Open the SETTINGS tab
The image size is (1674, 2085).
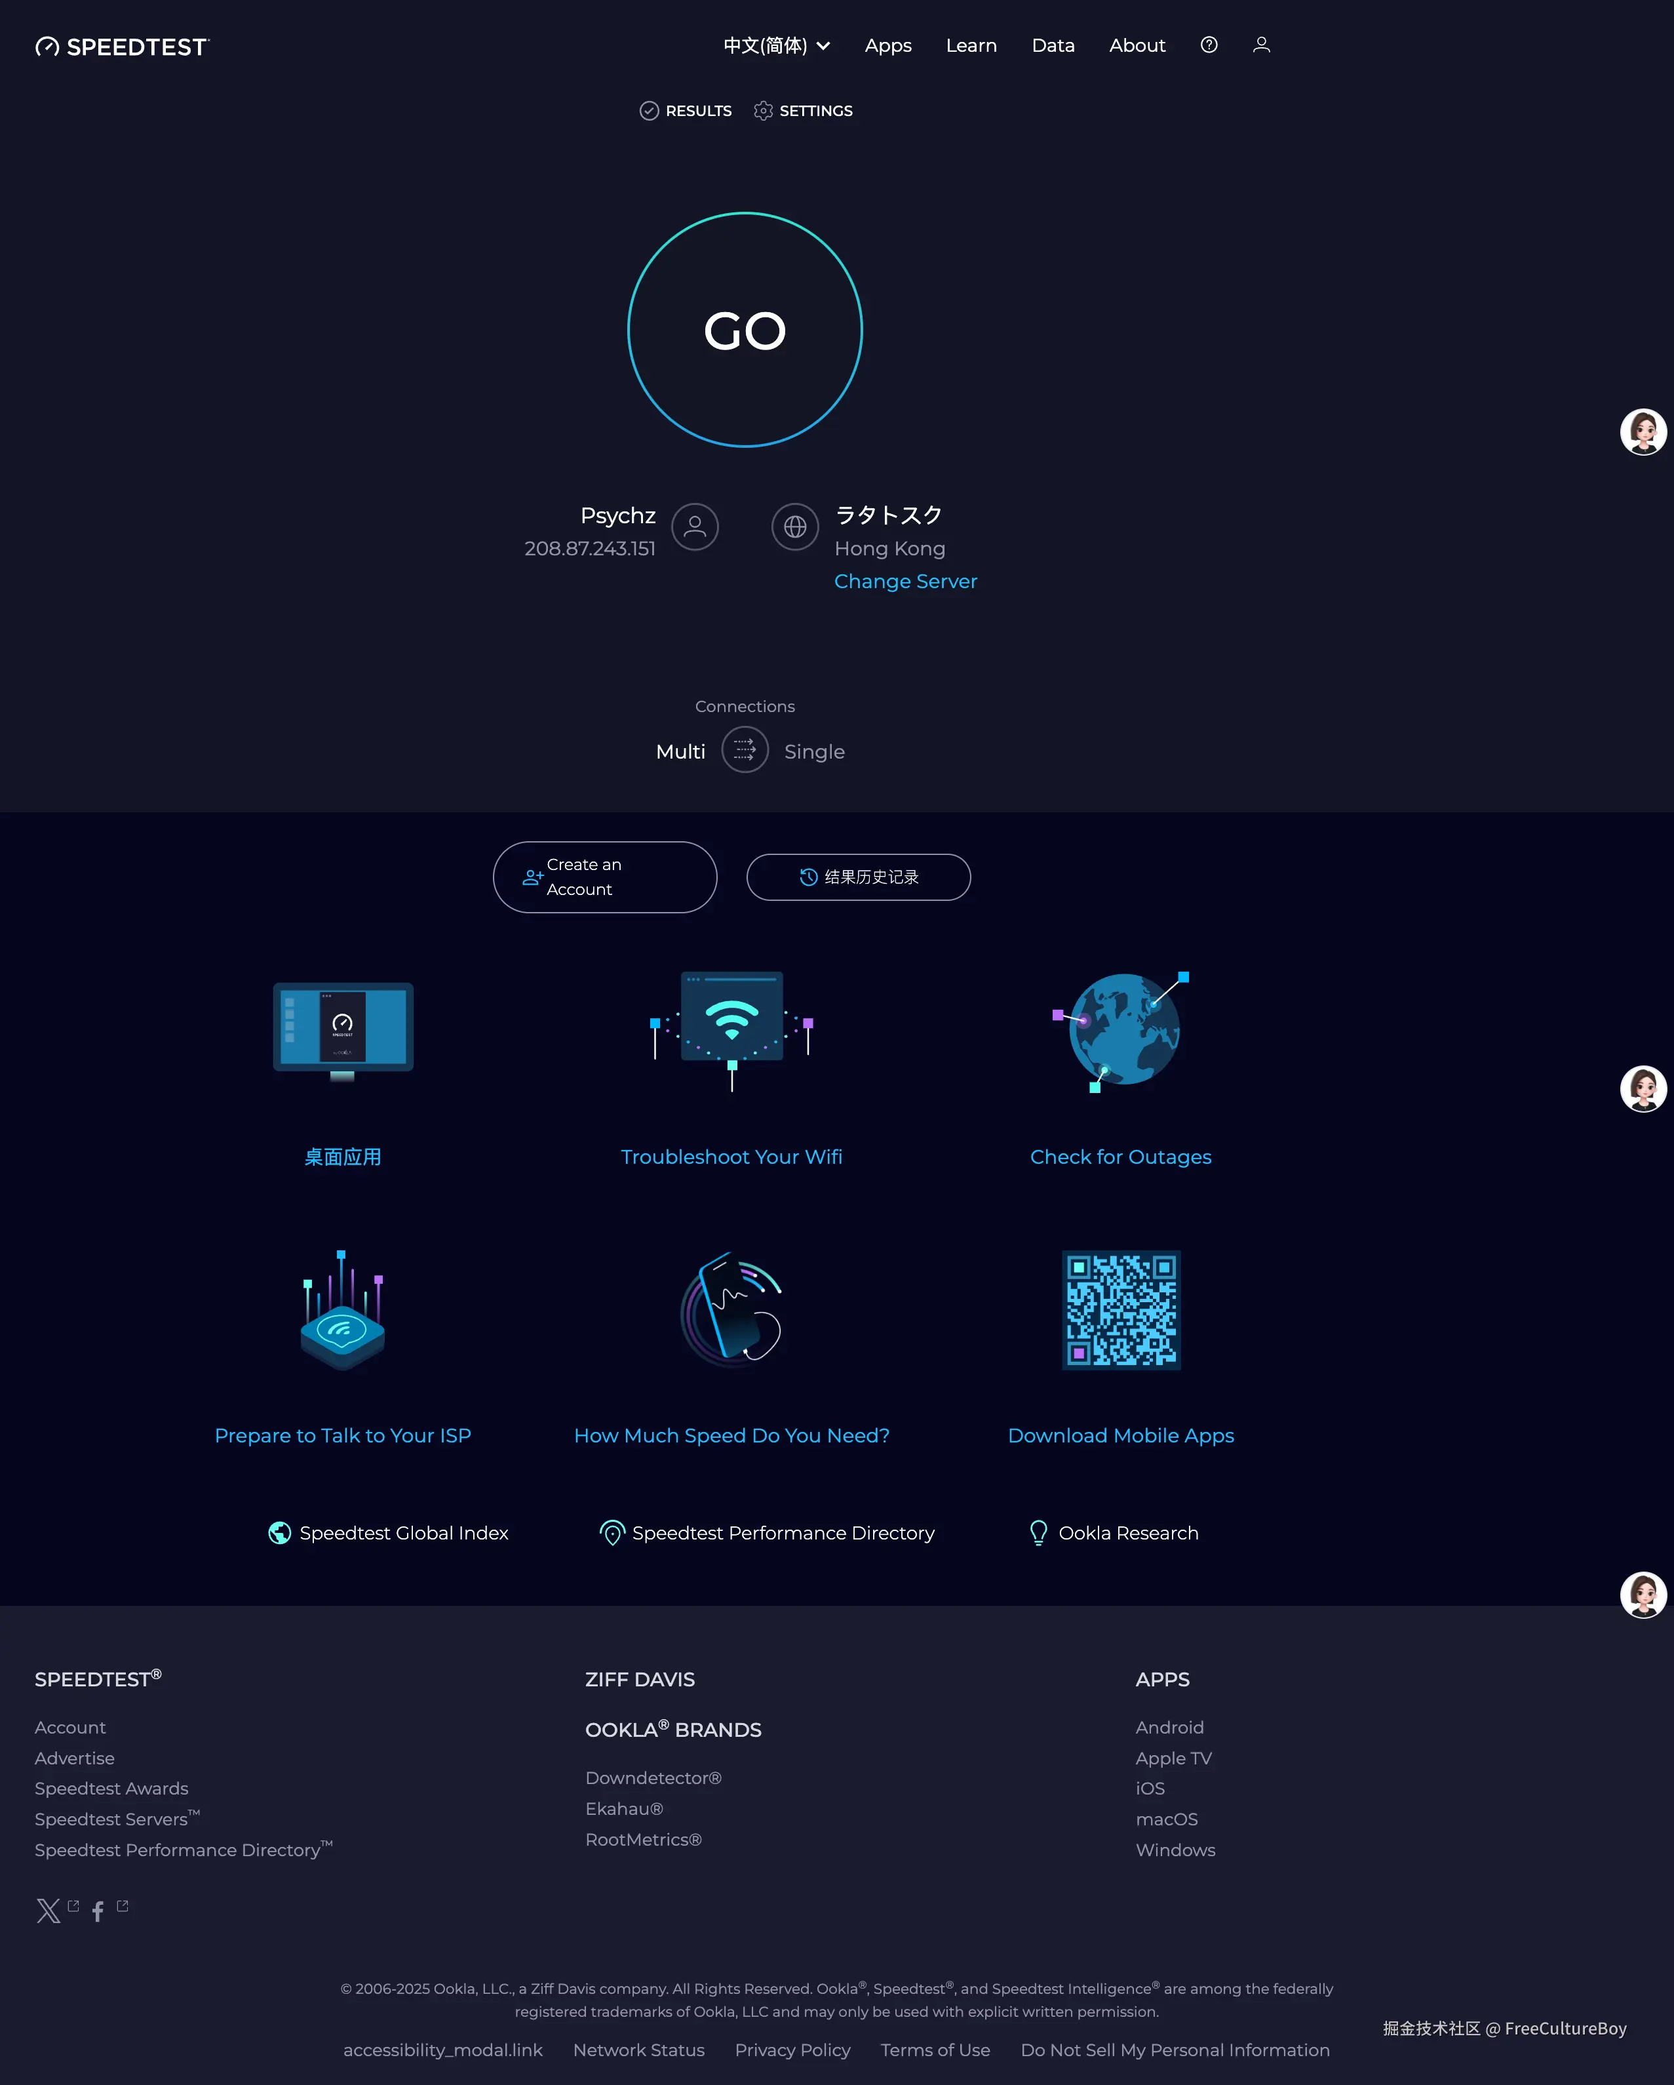coord(803,110)
